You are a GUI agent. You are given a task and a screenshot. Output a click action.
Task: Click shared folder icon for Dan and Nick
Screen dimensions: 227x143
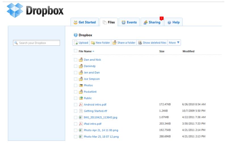pos(81,60)
